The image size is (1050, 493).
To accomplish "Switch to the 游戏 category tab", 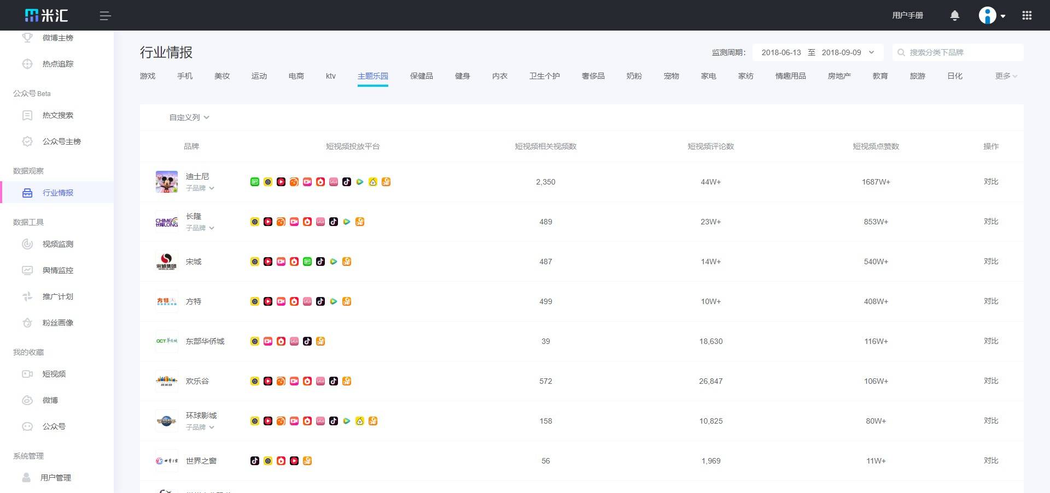I will (x=148, y=76).
